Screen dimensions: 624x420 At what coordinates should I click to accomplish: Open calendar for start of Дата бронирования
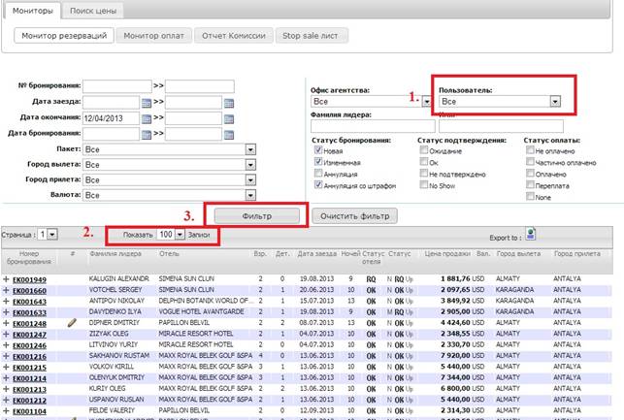point(147,135)
